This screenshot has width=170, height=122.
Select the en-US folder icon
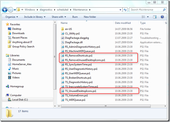[62, 29]
